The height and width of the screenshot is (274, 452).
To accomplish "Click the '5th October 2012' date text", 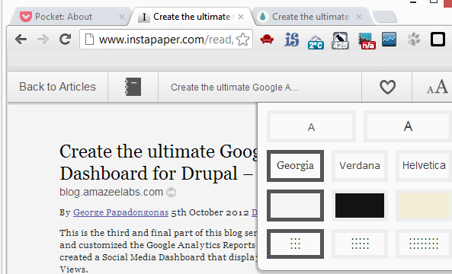I will [210, 212].
